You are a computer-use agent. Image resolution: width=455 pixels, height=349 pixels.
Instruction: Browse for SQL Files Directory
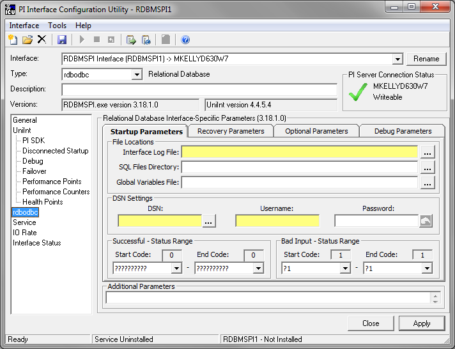[x=428, y=167]
